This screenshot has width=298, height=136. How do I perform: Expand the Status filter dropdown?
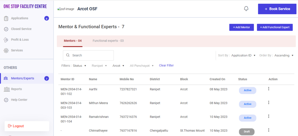(x=79, y=66)
